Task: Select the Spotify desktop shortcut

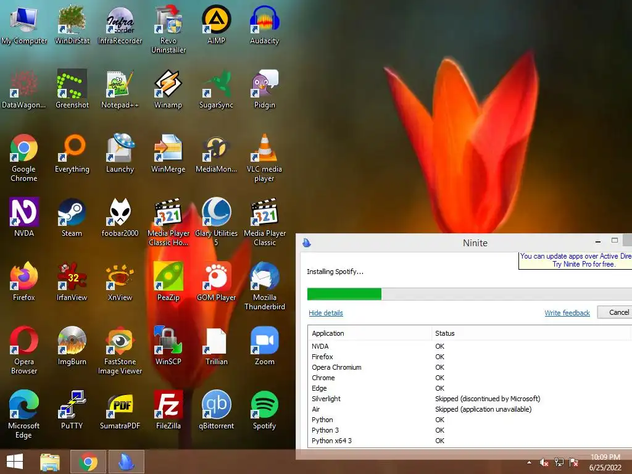Action: click(264, 410)
